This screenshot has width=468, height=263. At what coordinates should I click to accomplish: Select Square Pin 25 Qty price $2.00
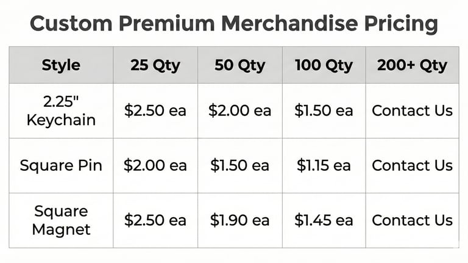[x=155, y=165]
